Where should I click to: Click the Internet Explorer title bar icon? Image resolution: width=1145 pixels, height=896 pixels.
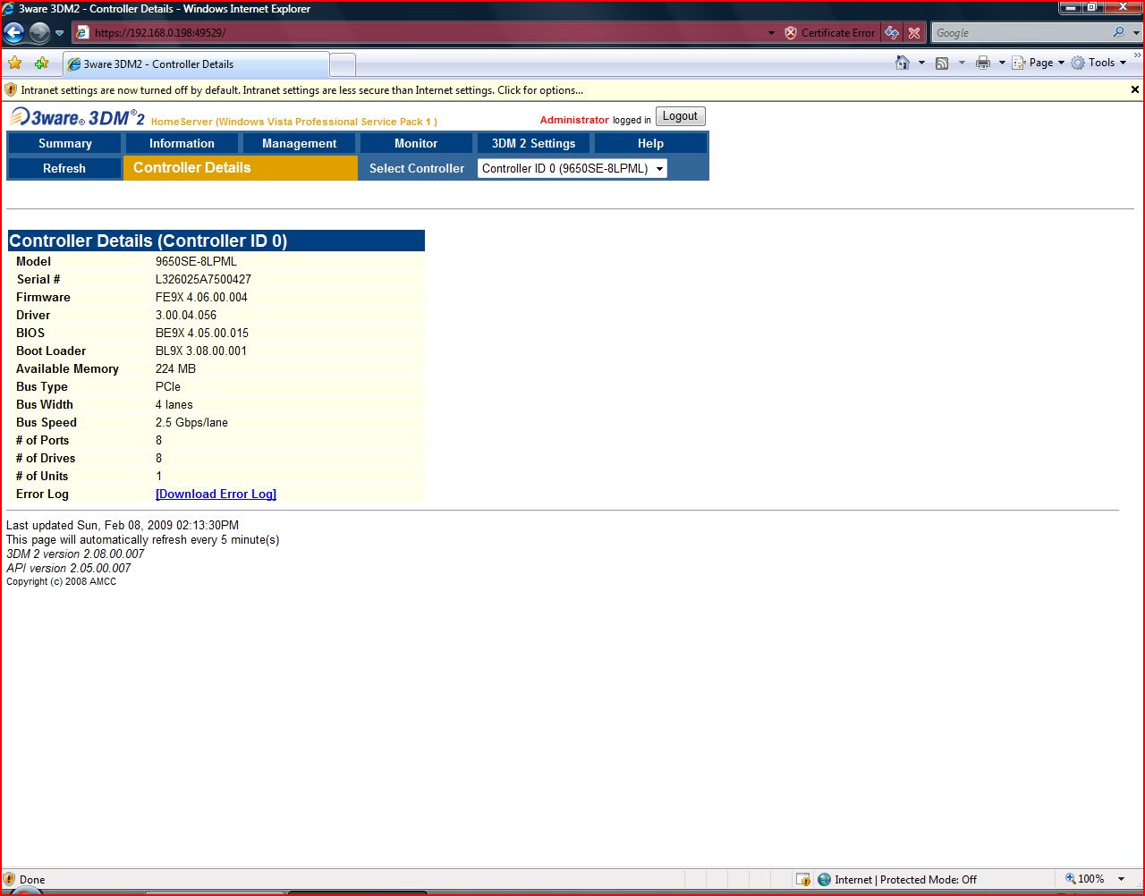click(9, 9)
